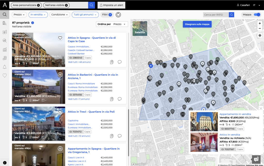Open the Filtri panel with 11 active filters
The height and width of the screenshot is (166, 264).
[x=107, y=15]
